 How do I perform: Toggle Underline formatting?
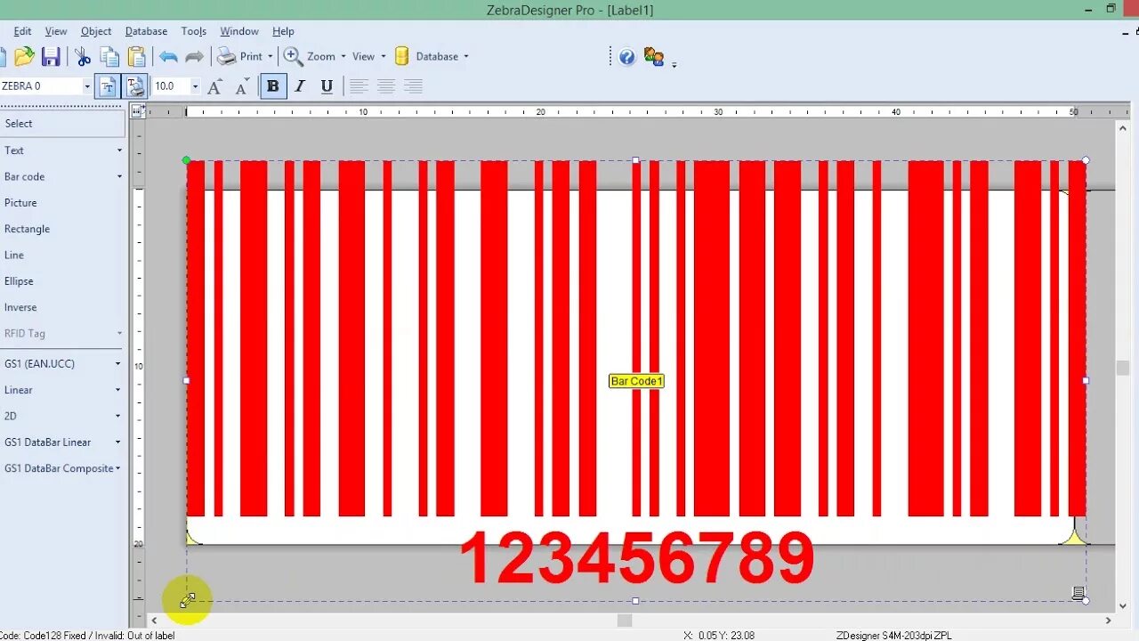[x=327, y=86]
